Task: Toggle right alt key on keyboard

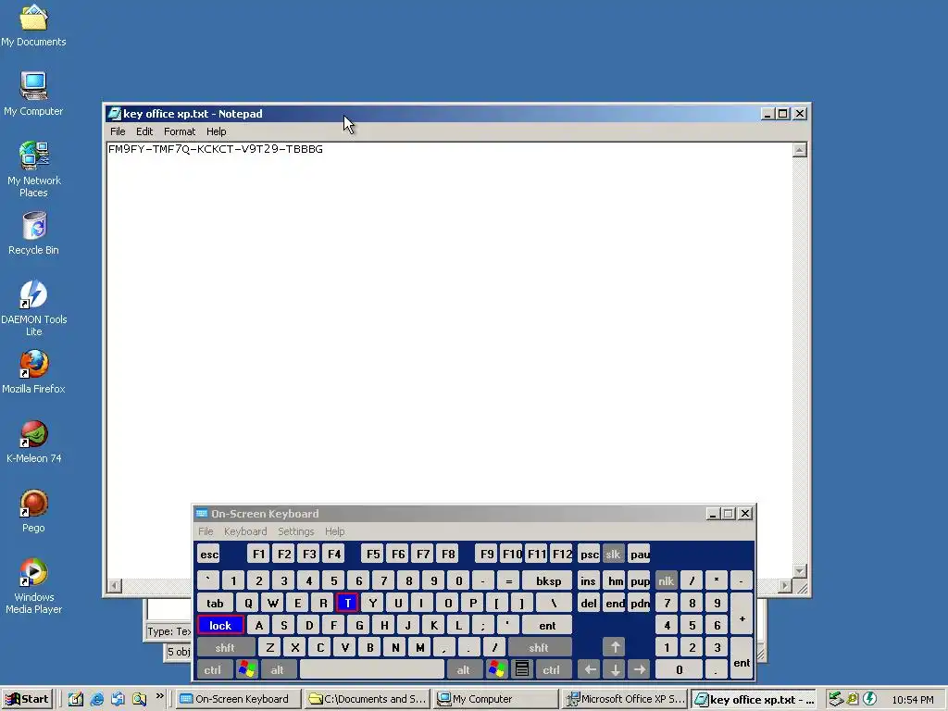Action: click(464, 669)
